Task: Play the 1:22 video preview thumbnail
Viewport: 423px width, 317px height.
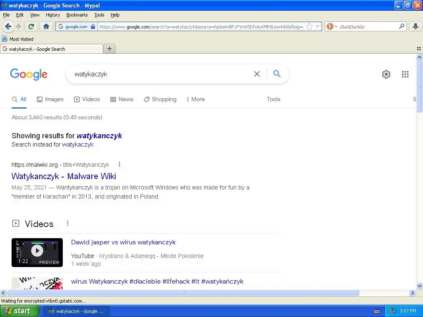Action: [x=37, y=253]
